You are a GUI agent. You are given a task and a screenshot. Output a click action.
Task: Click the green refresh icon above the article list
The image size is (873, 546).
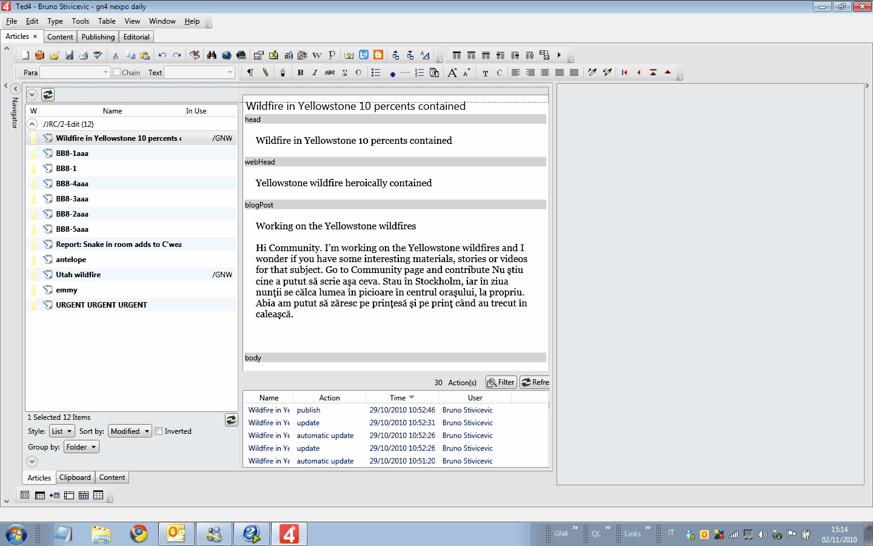[x=48, y=95]
